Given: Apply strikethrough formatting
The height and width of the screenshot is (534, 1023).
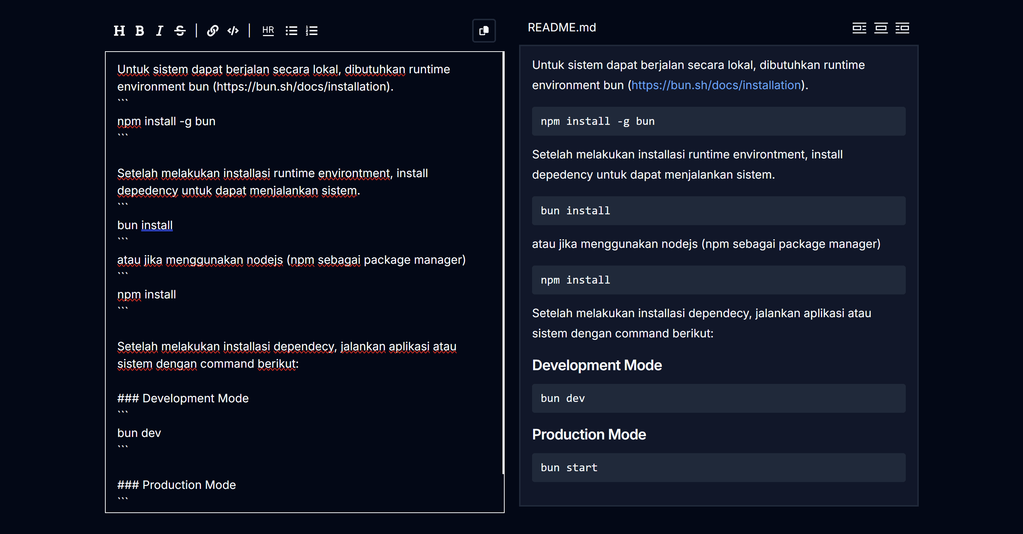Looking at the screenshot, I should point(180,31).
